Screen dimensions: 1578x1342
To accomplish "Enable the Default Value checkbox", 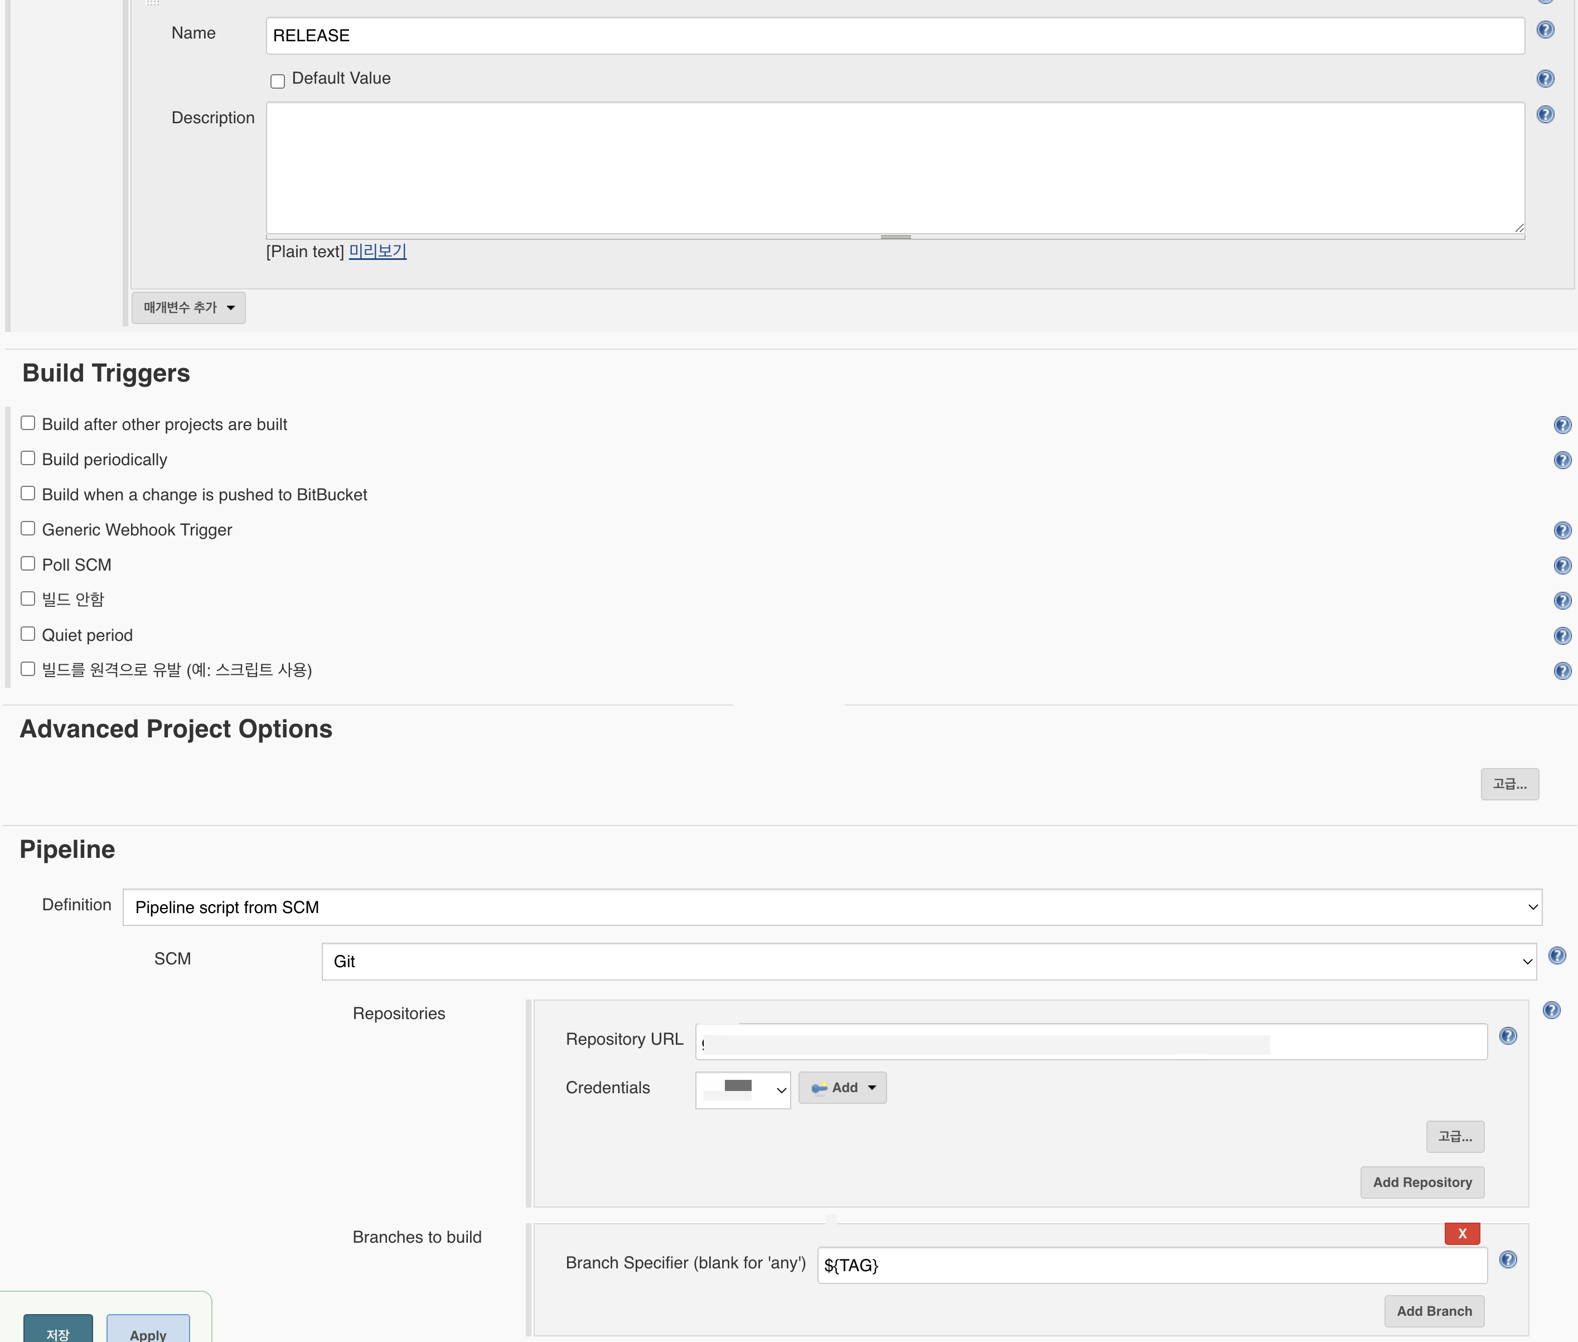I will [278, 81].
